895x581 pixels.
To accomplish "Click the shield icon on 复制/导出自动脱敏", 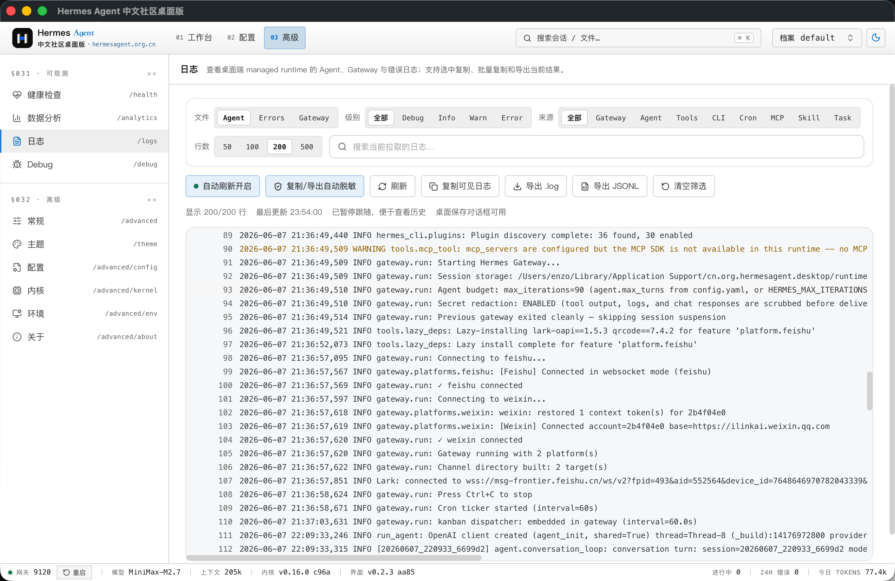I will [278, 187].
